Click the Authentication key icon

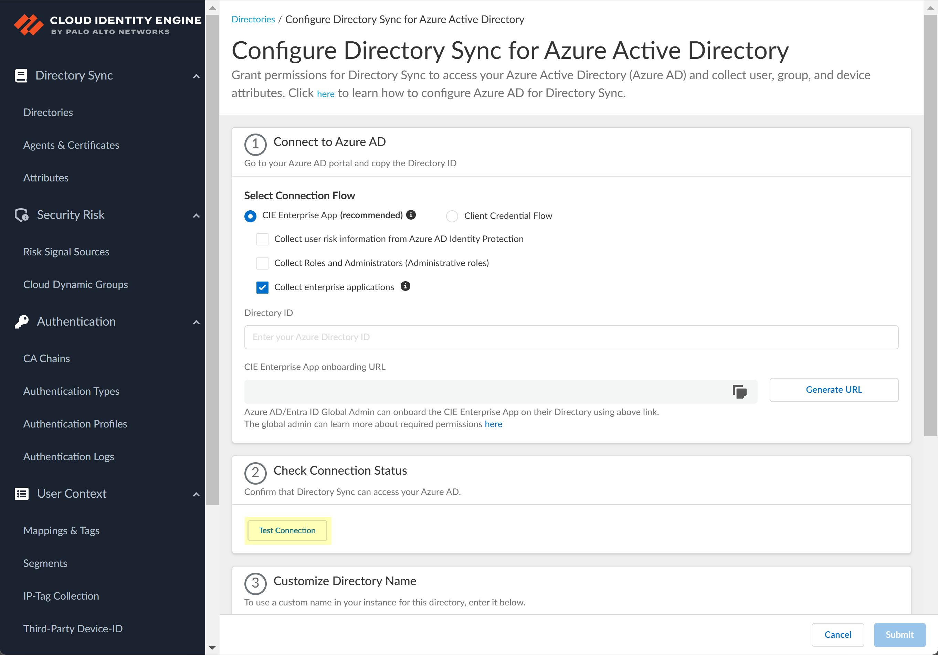[x=22, y=321]
